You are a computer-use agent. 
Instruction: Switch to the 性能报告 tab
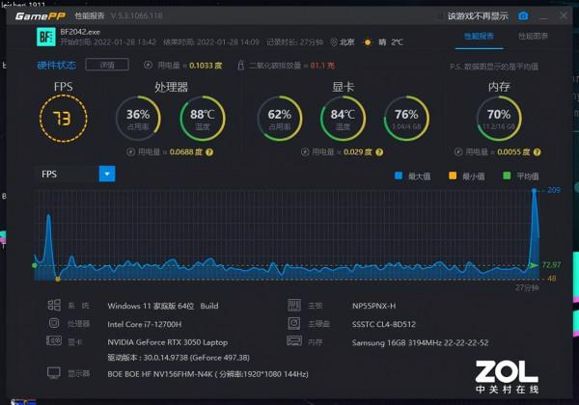click(x=479, y=36)
